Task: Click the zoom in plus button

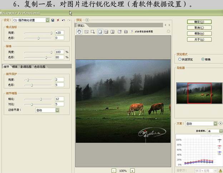Action: [x=132, y=171]
